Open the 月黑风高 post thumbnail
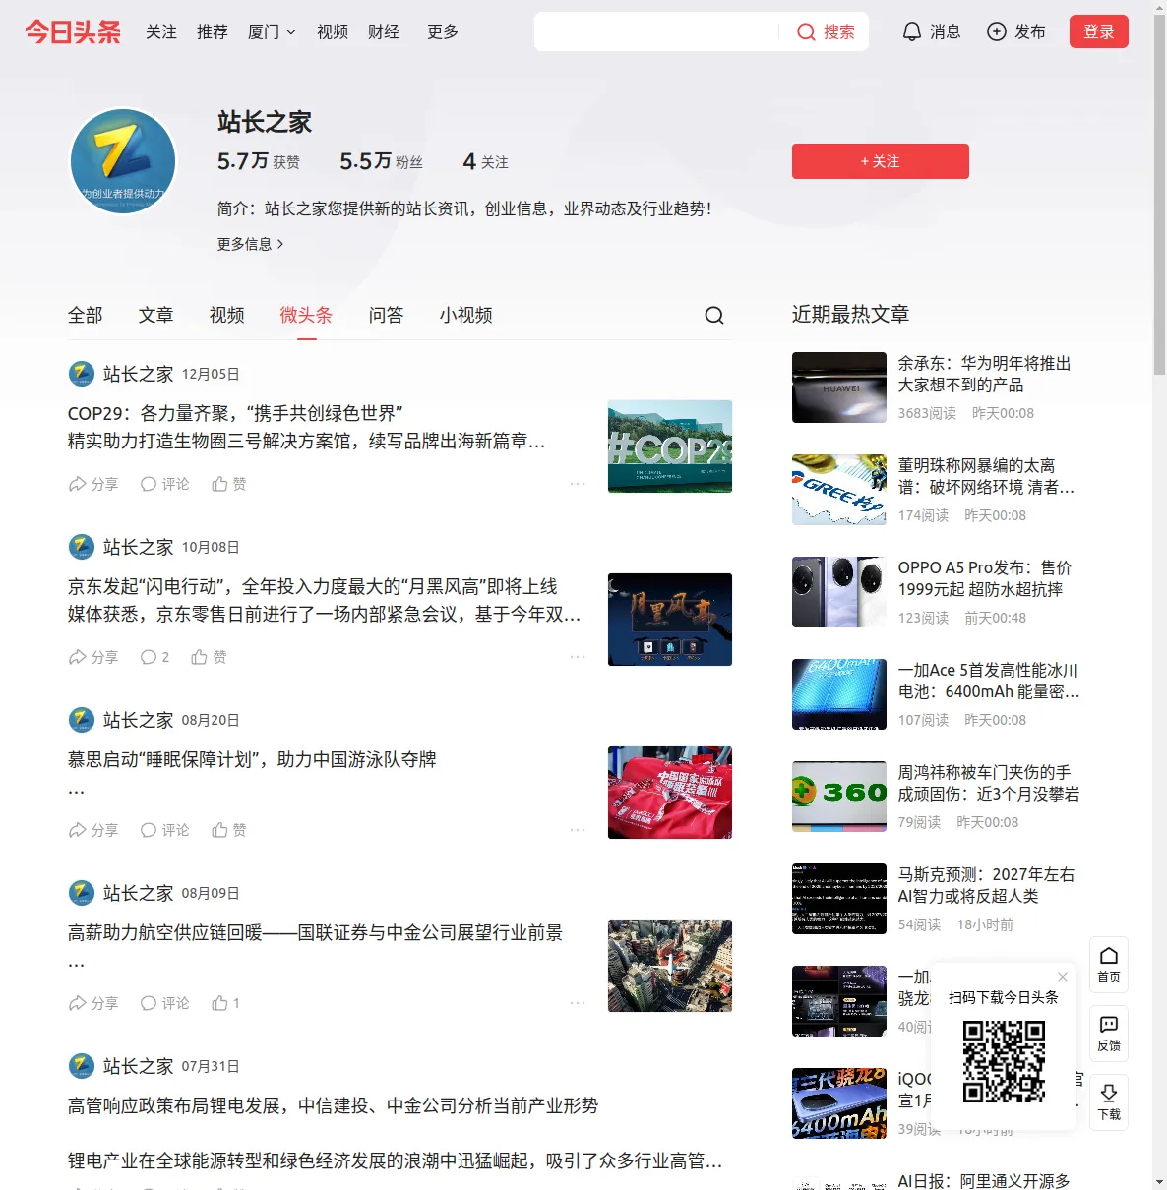 pyautogui.click(x=670, y=620)
